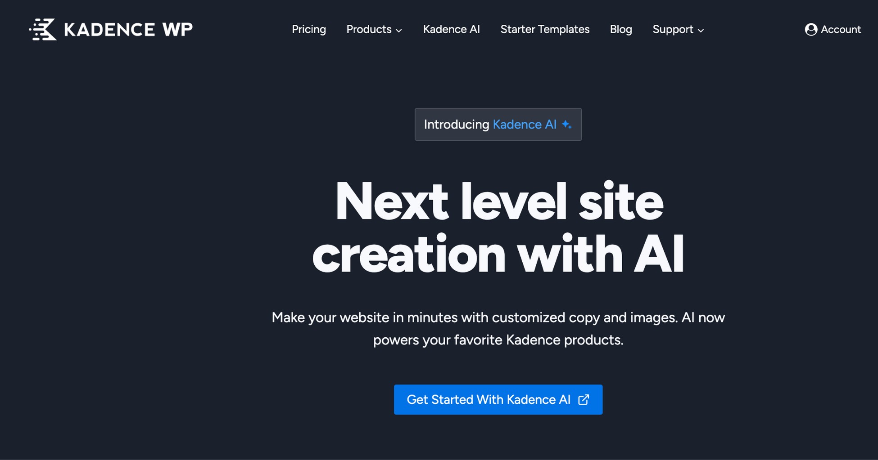
Task: Open the Starter Templates link
Action: (545, 29)
